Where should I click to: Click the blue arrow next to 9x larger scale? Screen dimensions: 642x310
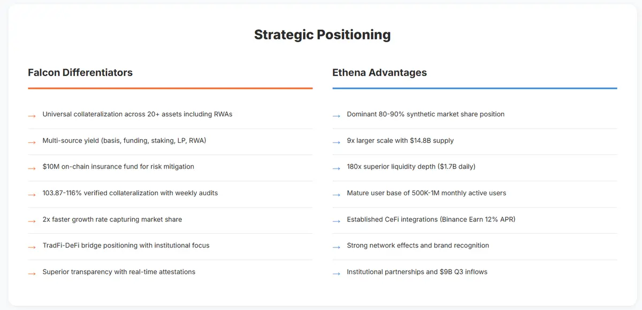tap(336, 141)
